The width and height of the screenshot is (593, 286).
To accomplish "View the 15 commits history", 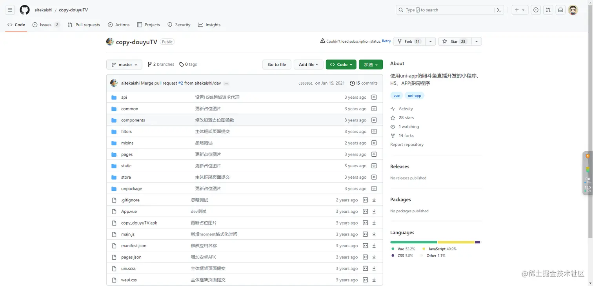I will pos(364,83).
